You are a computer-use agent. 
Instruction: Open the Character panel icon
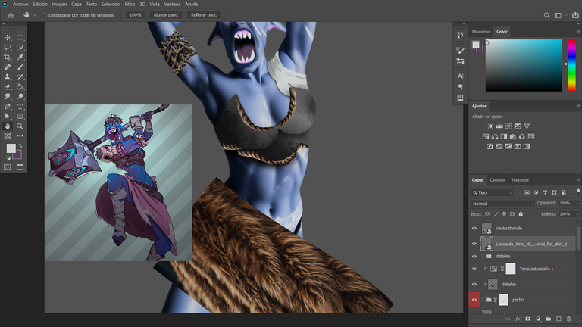460,76
